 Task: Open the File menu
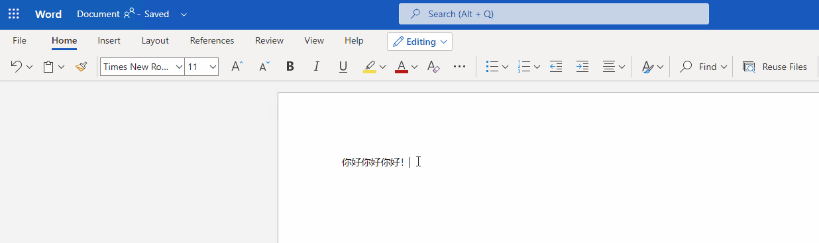coord(20,40)
